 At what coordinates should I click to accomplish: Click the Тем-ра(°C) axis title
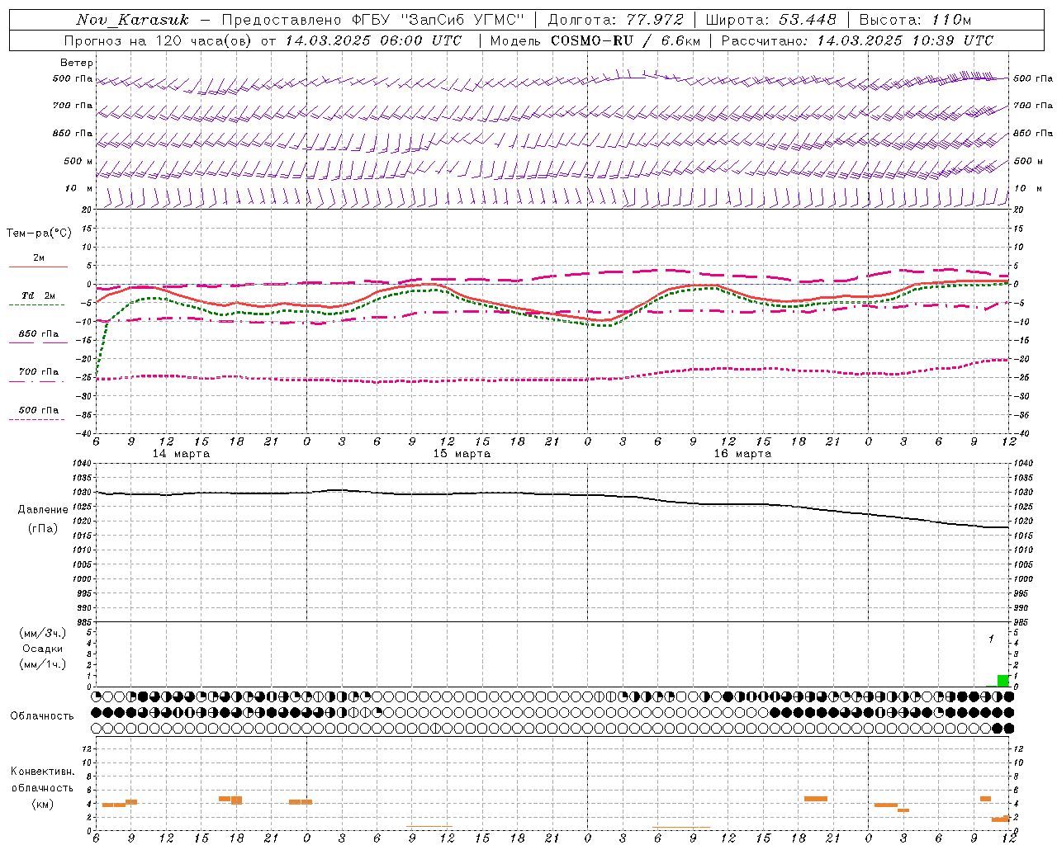pos(39,234)
